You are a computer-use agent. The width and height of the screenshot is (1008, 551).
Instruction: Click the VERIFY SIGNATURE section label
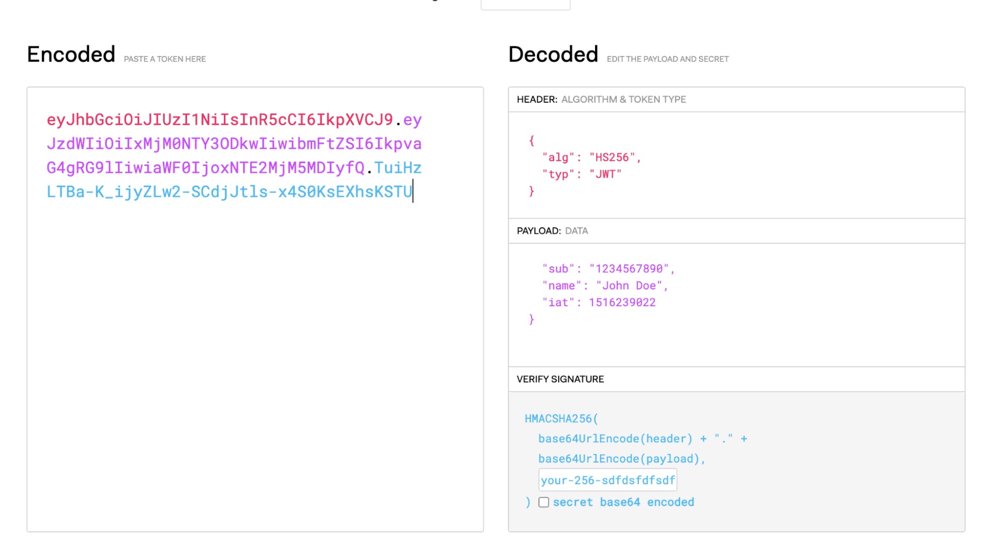(560, 379)
